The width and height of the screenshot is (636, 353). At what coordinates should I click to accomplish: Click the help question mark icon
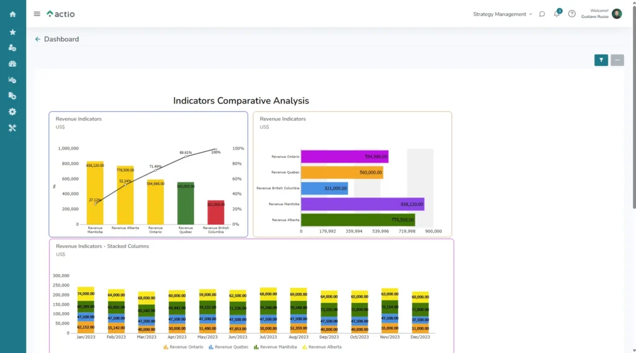[x=572, y=14]
